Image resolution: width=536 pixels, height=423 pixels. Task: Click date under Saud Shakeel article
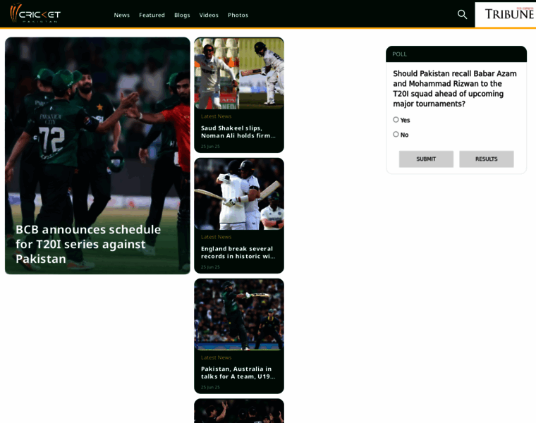(210, 147)
